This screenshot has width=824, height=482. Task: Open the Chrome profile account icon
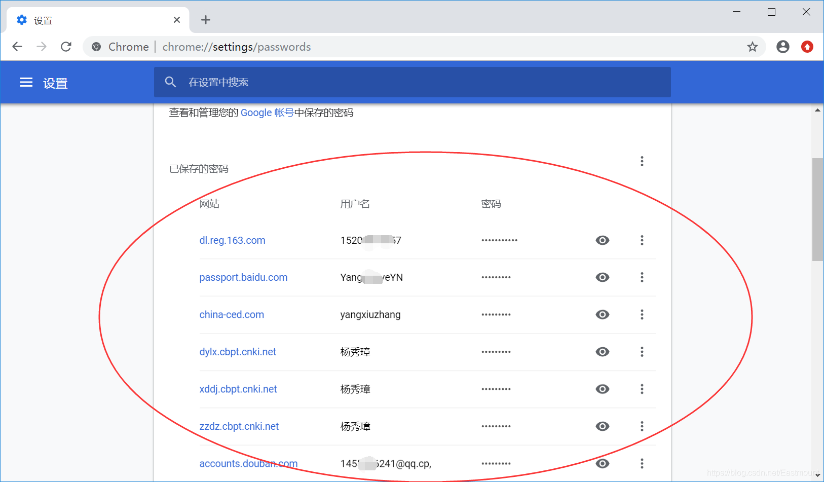point(783,47)
